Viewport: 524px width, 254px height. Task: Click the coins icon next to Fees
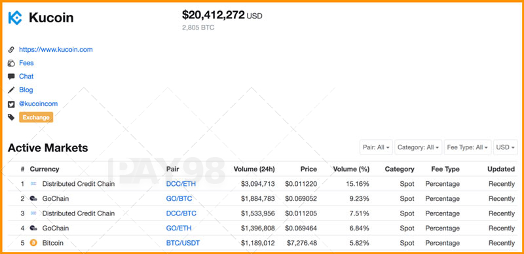pos(11,63)
